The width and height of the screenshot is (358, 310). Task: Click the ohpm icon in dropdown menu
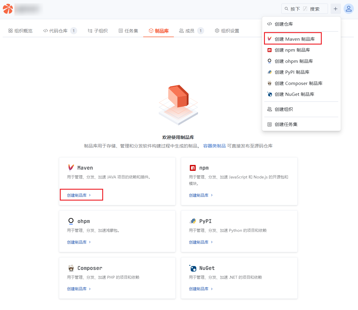(269, 61)
